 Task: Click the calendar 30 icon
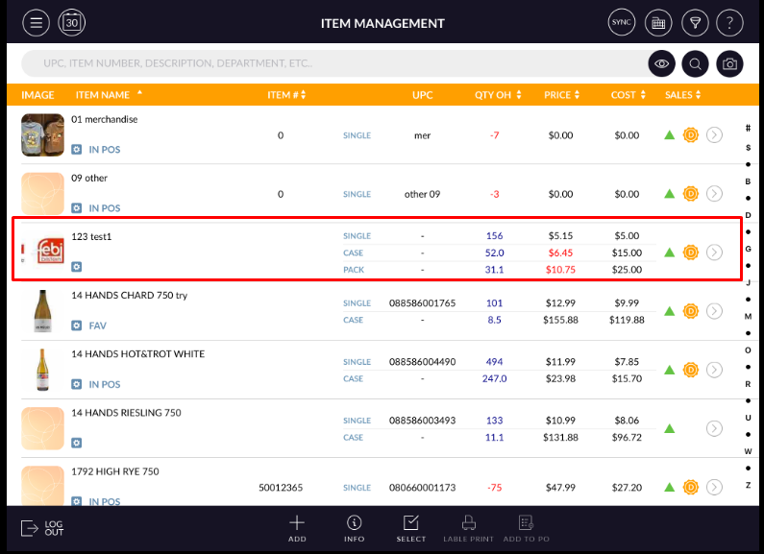click(x=72, y=22)
